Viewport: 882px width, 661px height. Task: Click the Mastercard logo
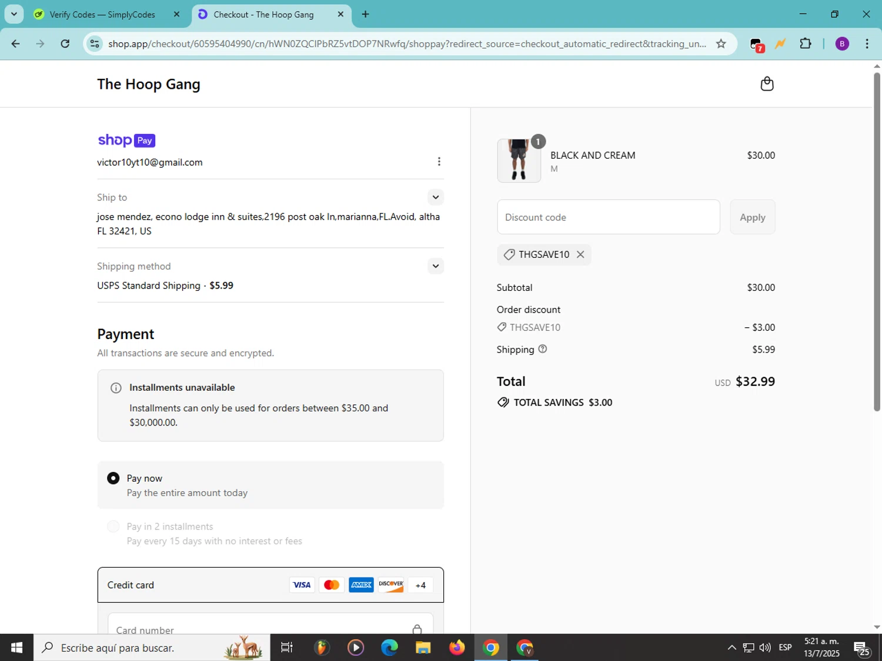coord(332,585)
